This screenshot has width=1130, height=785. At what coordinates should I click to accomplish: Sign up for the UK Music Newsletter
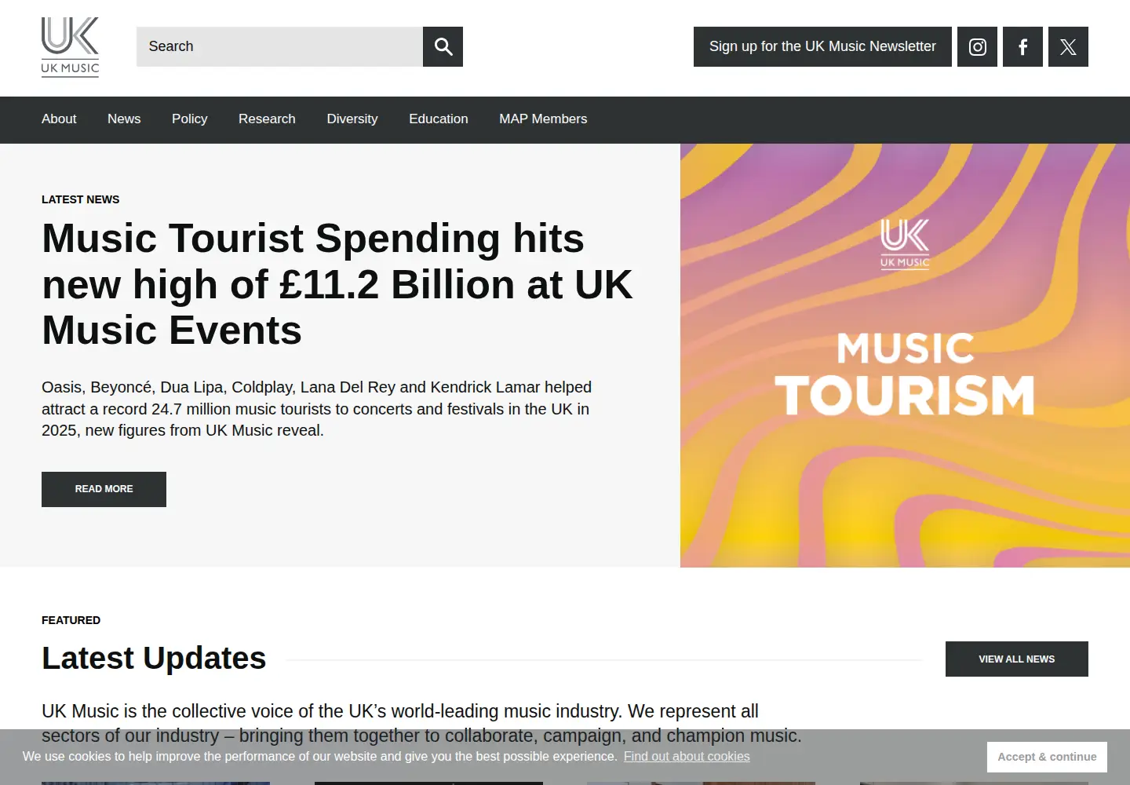(x=822, y=47)
